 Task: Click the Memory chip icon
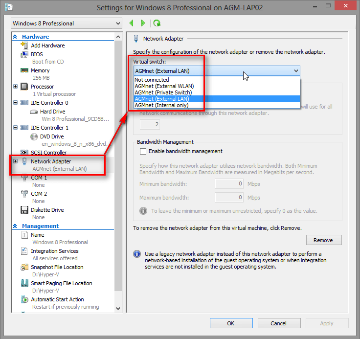(x=24, y=70)
